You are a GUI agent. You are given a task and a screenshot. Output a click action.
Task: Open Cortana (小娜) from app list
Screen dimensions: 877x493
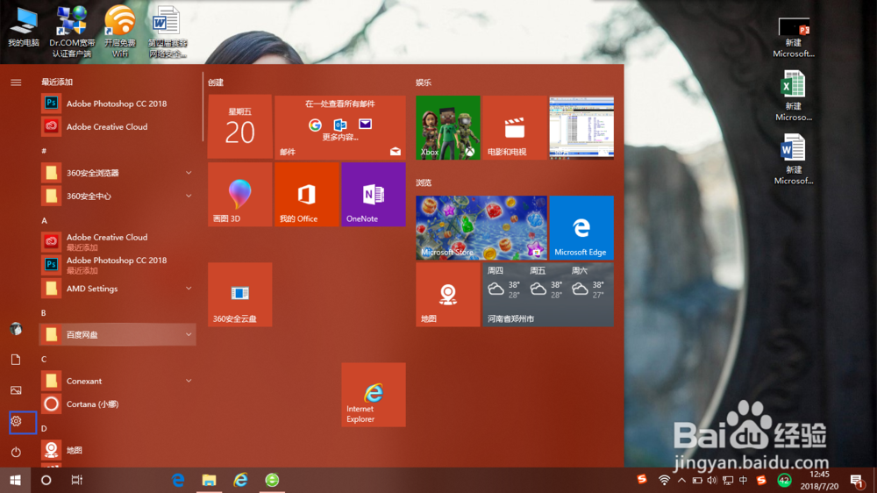[117, 404]
